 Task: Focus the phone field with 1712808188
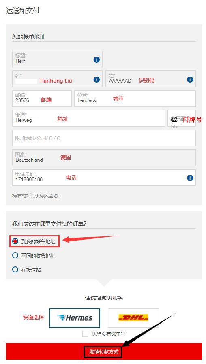(104, 178)
